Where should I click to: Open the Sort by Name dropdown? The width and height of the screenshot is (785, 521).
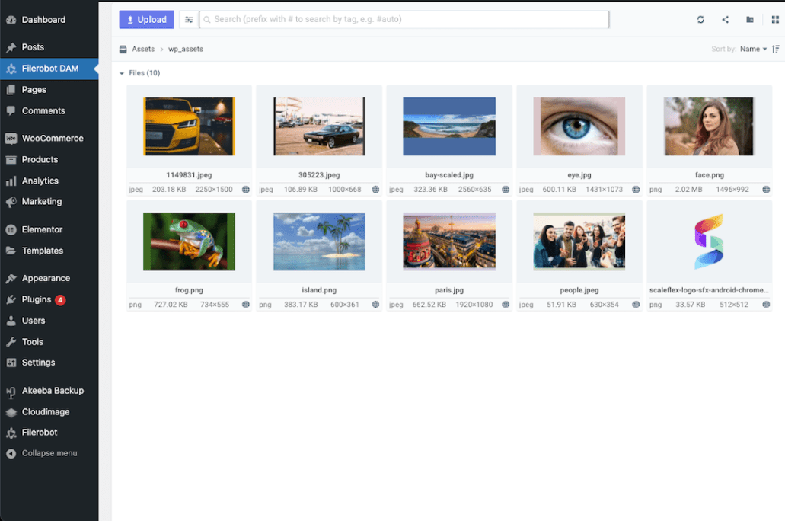(754, 49)
